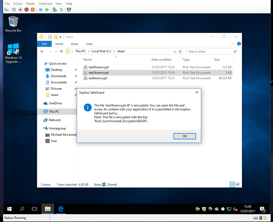Viewport: 273px width, 222px height.
Task: Click the Explorer forward arrow
Action: click(50, 52)
